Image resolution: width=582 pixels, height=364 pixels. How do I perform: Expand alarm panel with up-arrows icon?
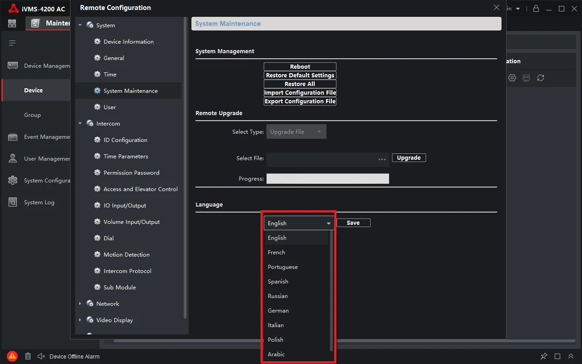[x=571, y=356]
